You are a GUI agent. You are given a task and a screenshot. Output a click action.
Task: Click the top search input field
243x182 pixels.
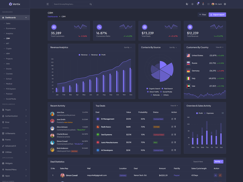[71, 4]
